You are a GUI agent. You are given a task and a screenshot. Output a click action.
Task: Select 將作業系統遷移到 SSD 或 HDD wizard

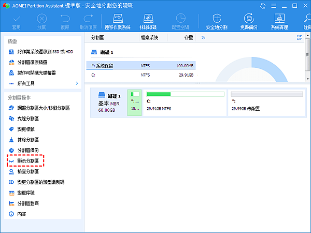tap(41, 52)
